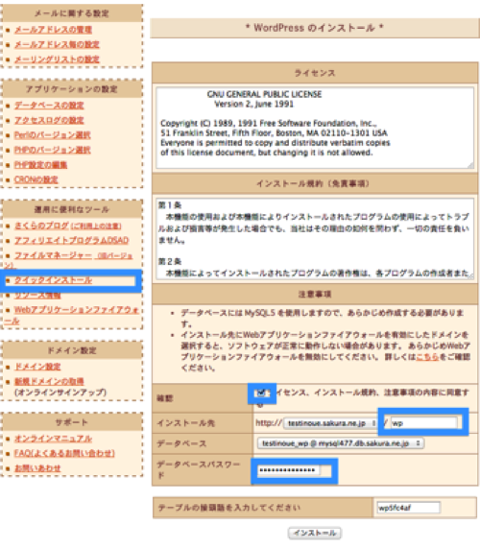Image resolution: width=480 pixels, height=548 pixels.
Task: Click the ライセンス section header
Action: coord(315,73)
